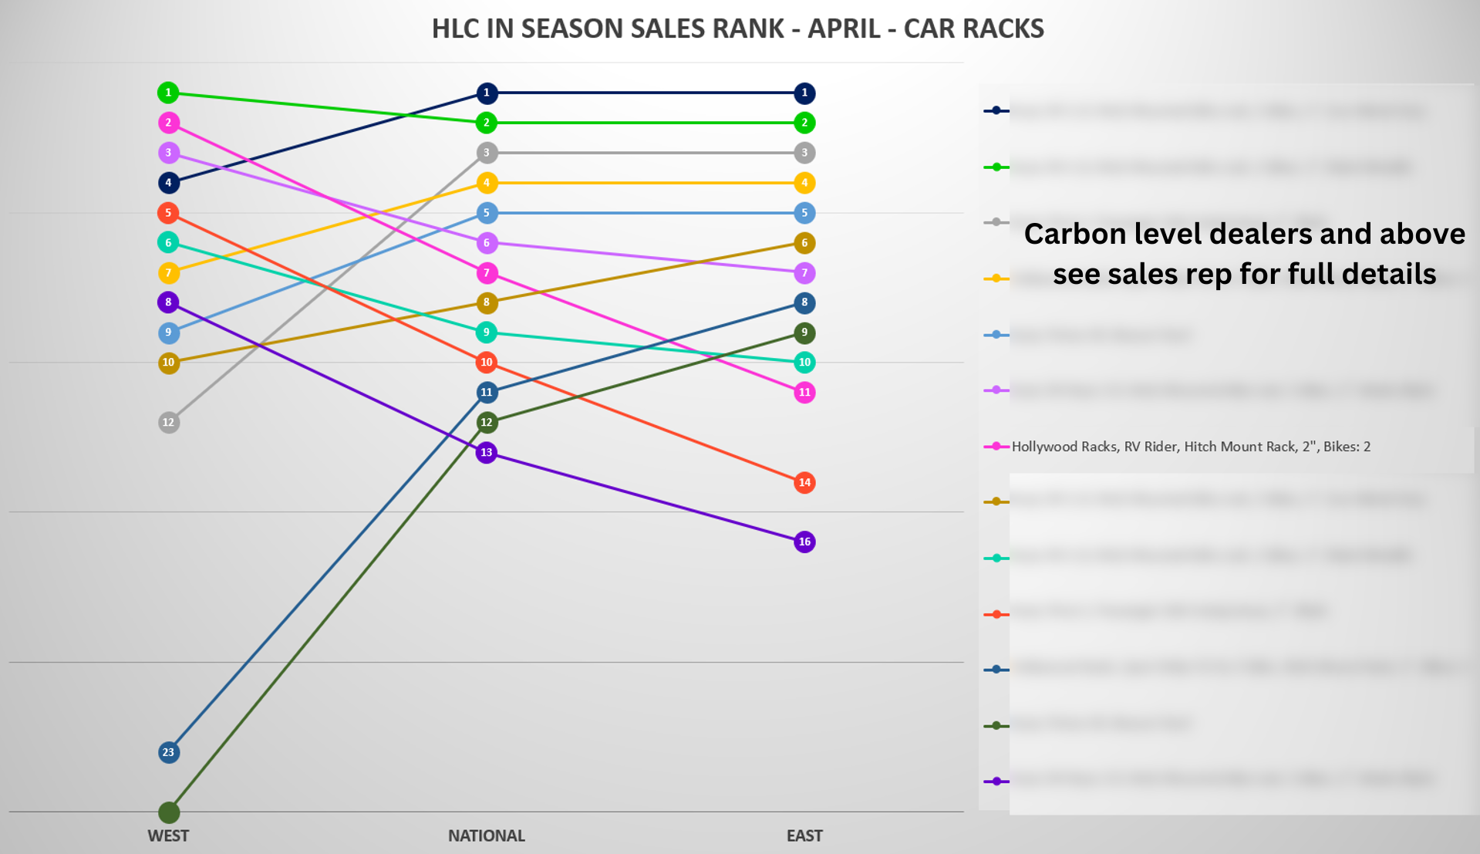Select the National rank 7 pink marker

tap(487, 272)
